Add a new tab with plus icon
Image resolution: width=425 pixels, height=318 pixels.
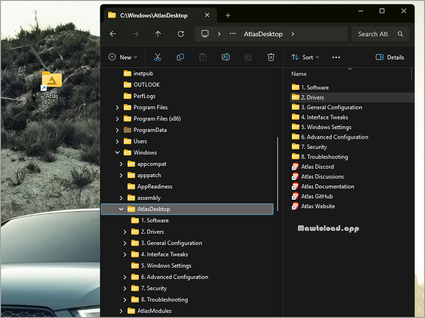click(228, 15)
